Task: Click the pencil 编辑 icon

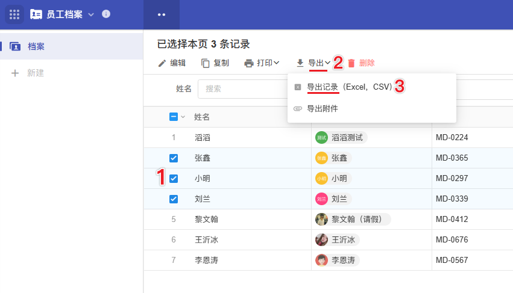Action: point(162,63)
